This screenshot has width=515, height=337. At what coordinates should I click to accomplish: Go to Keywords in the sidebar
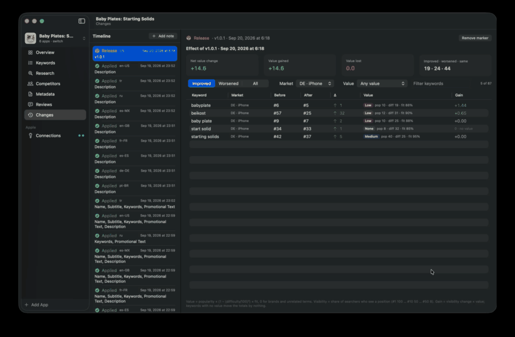coord(55,63)
